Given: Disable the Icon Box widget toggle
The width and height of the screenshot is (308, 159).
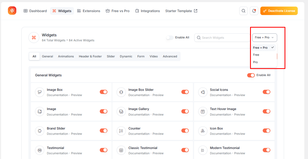Looking at the screenshot, I should click(267, 131).
